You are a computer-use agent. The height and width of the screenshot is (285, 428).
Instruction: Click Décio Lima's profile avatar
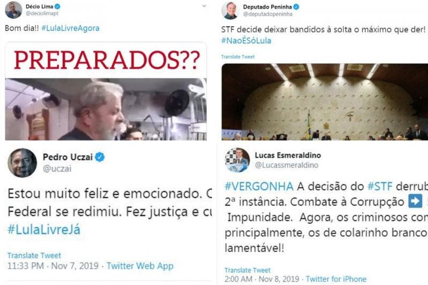pos(13,10)
